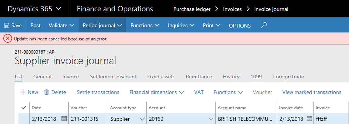Open the Fixed assets tab
Screen dimensions: 349x124
(x=161, y=77)
